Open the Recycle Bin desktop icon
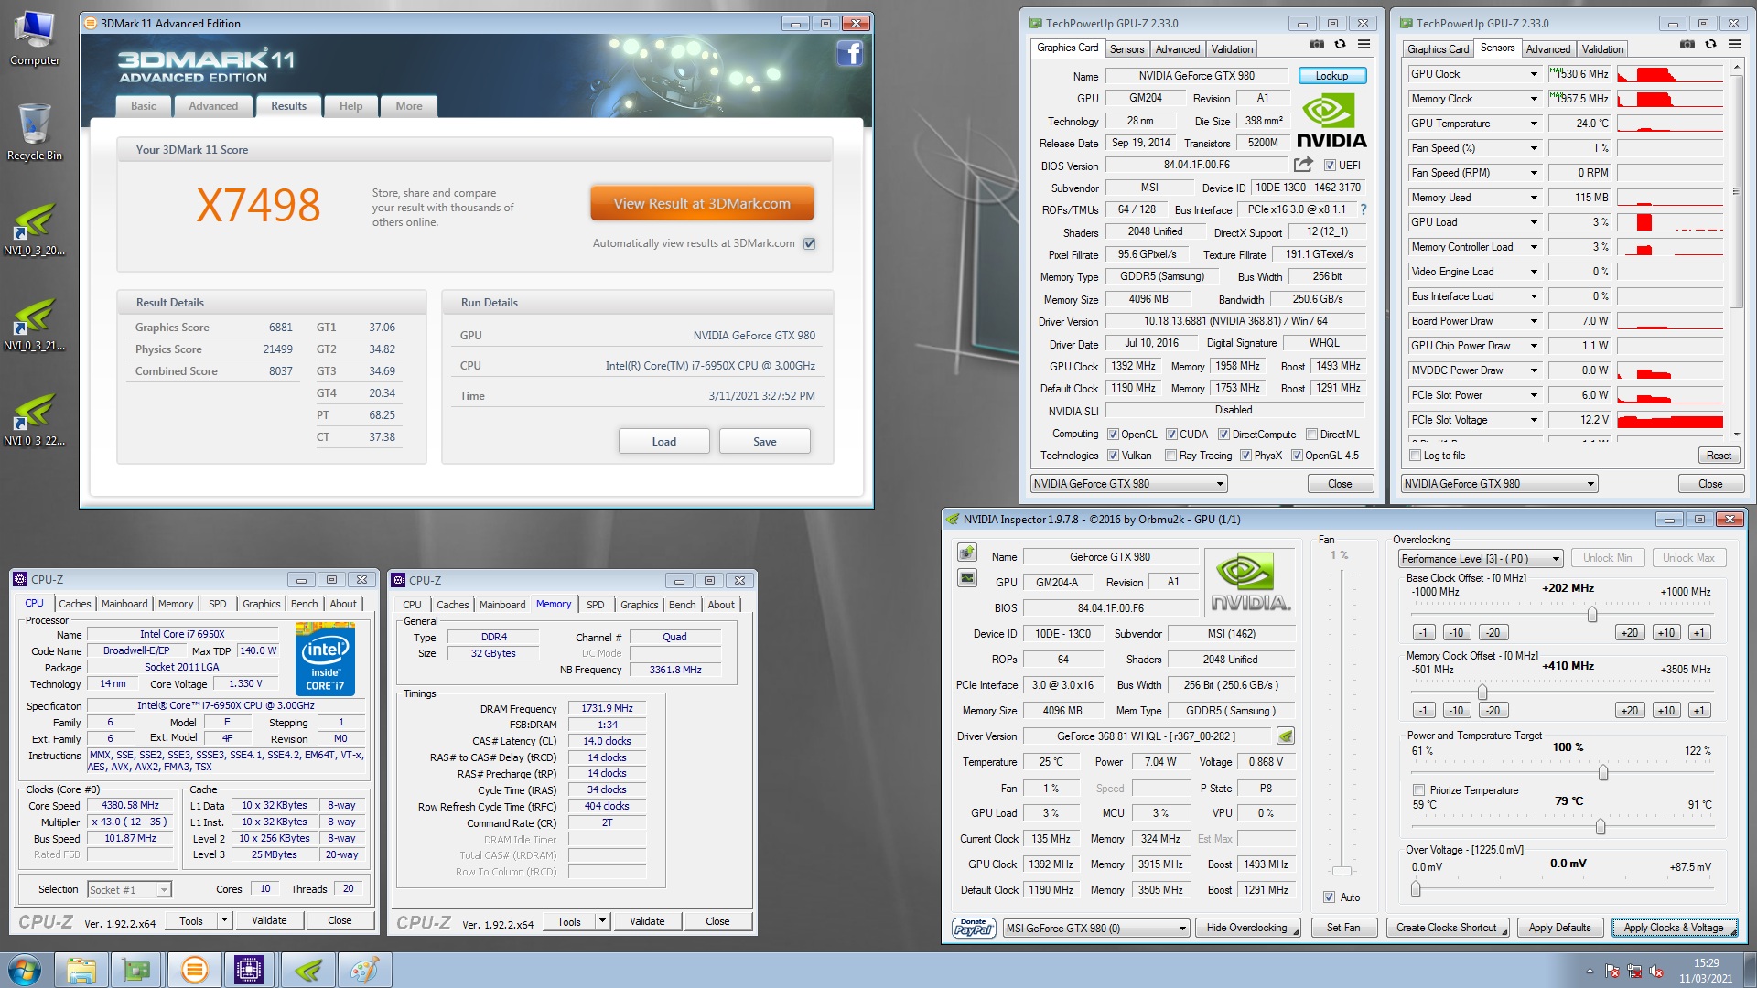Viewport: 1757px width, 988px height. (35, 132)
